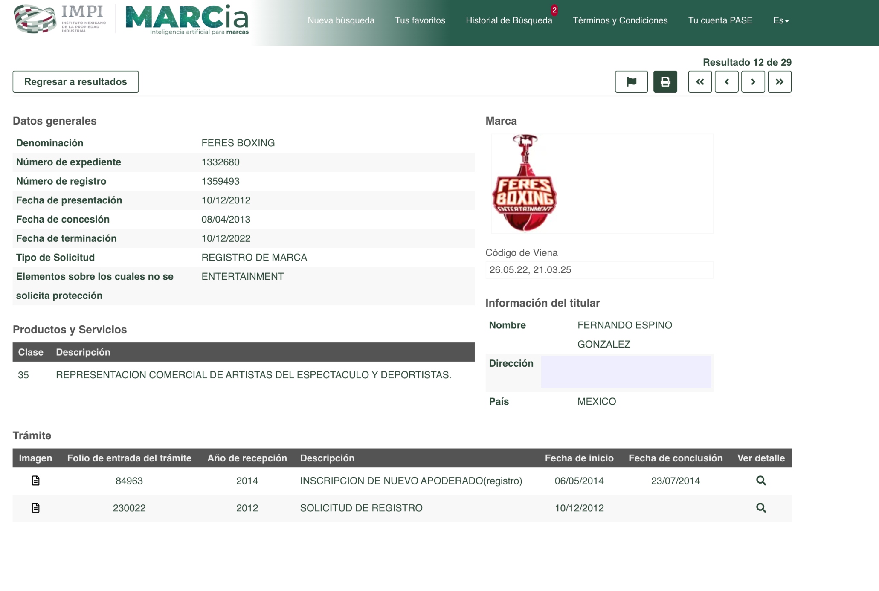This screenshot has width=879, height=591.
Task: Click the MARCia logo in header
Action: coord(187,20)
